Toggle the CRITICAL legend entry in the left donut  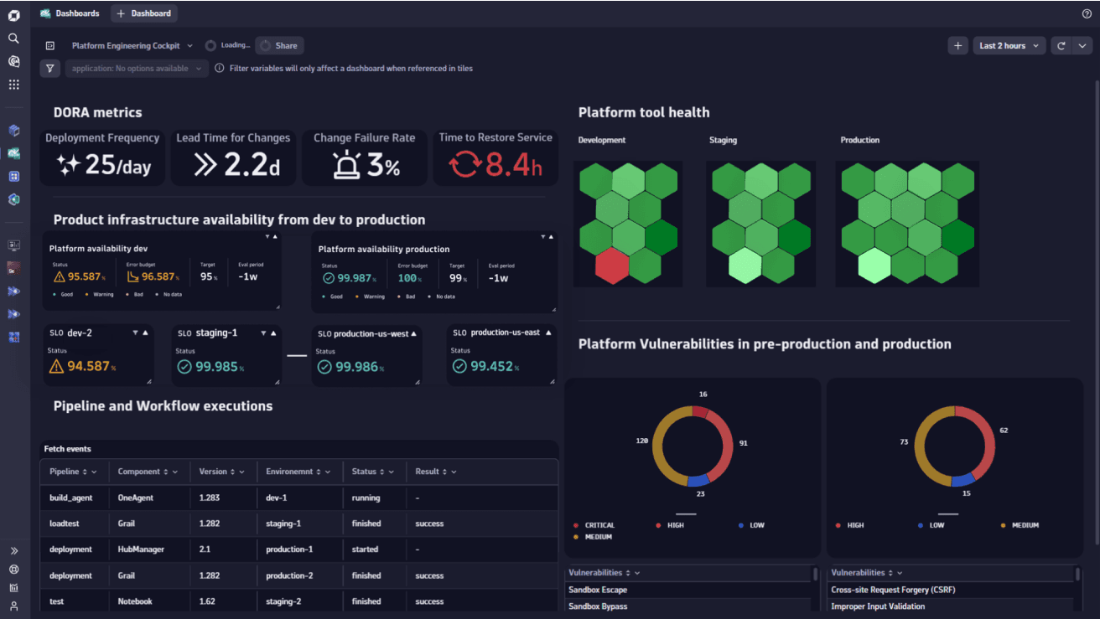click(599, 525)
